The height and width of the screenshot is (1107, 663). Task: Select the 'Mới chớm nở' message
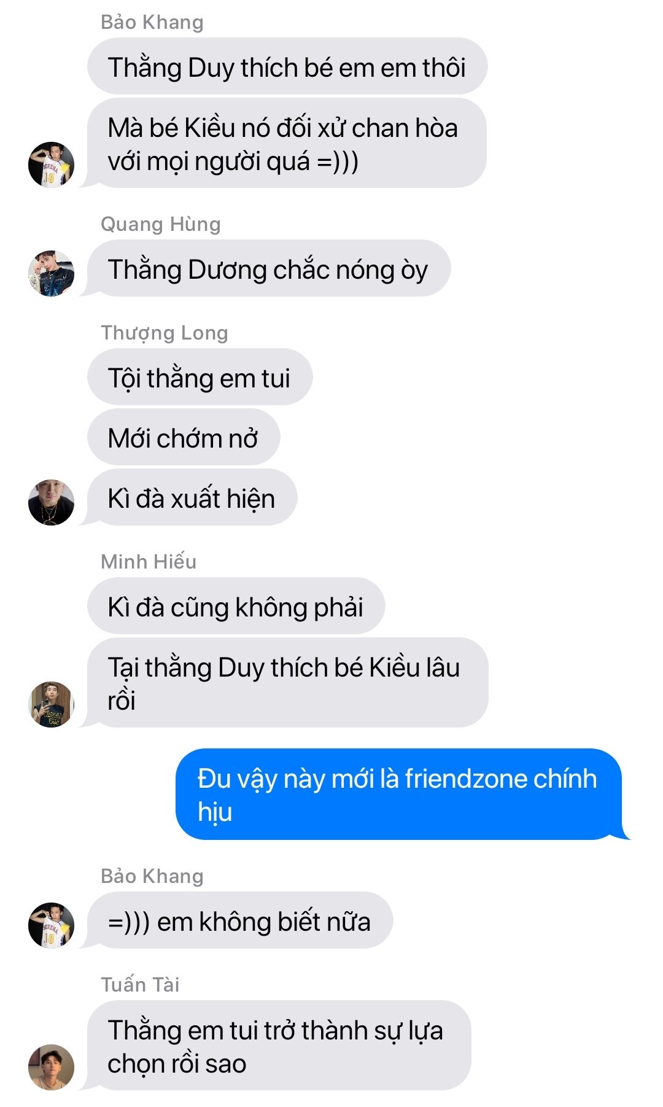pos(184,437)
